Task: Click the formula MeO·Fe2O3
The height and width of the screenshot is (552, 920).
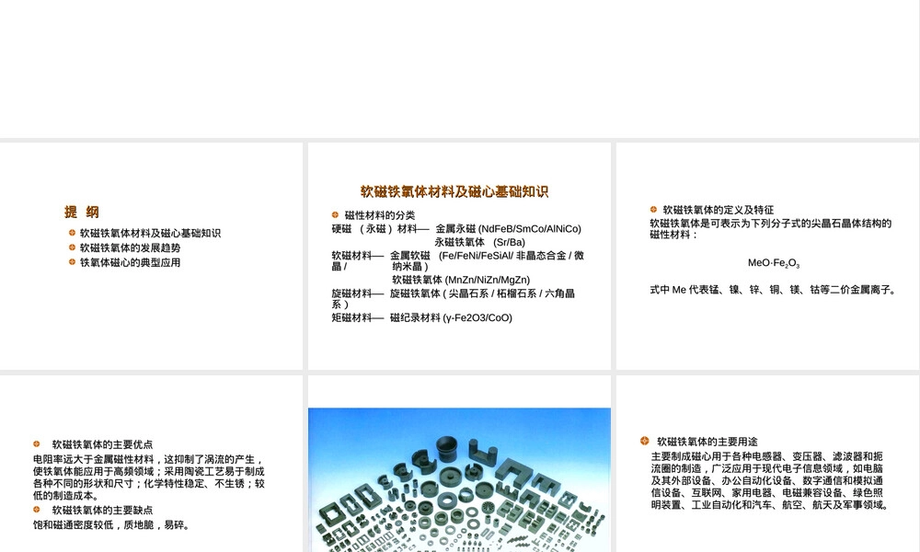Action: tap(774, 263)
